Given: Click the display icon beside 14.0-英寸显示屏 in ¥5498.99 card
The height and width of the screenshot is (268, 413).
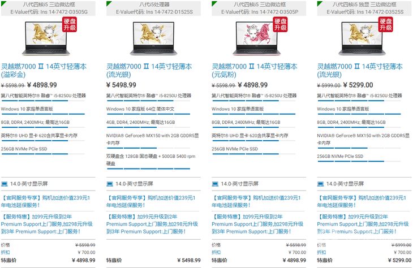Looking at the screenshot, I should pyautogui.click(x=110, y=184).
